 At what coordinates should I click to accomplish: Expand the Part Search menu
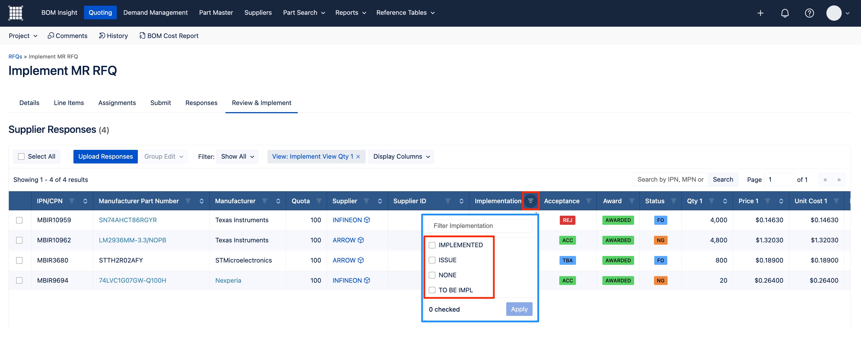[x=304, y=13]
